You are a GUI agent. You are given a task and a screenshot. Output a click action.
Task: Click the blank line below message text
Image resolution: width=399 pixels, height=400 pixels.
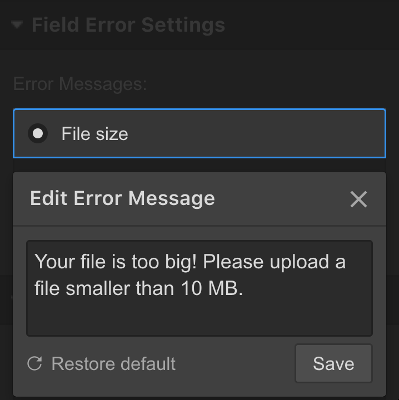(199, 318)
